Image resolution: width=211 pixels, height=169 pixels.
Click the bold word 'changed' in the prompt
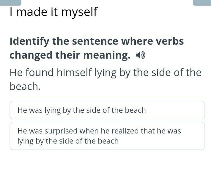[31, 55]
